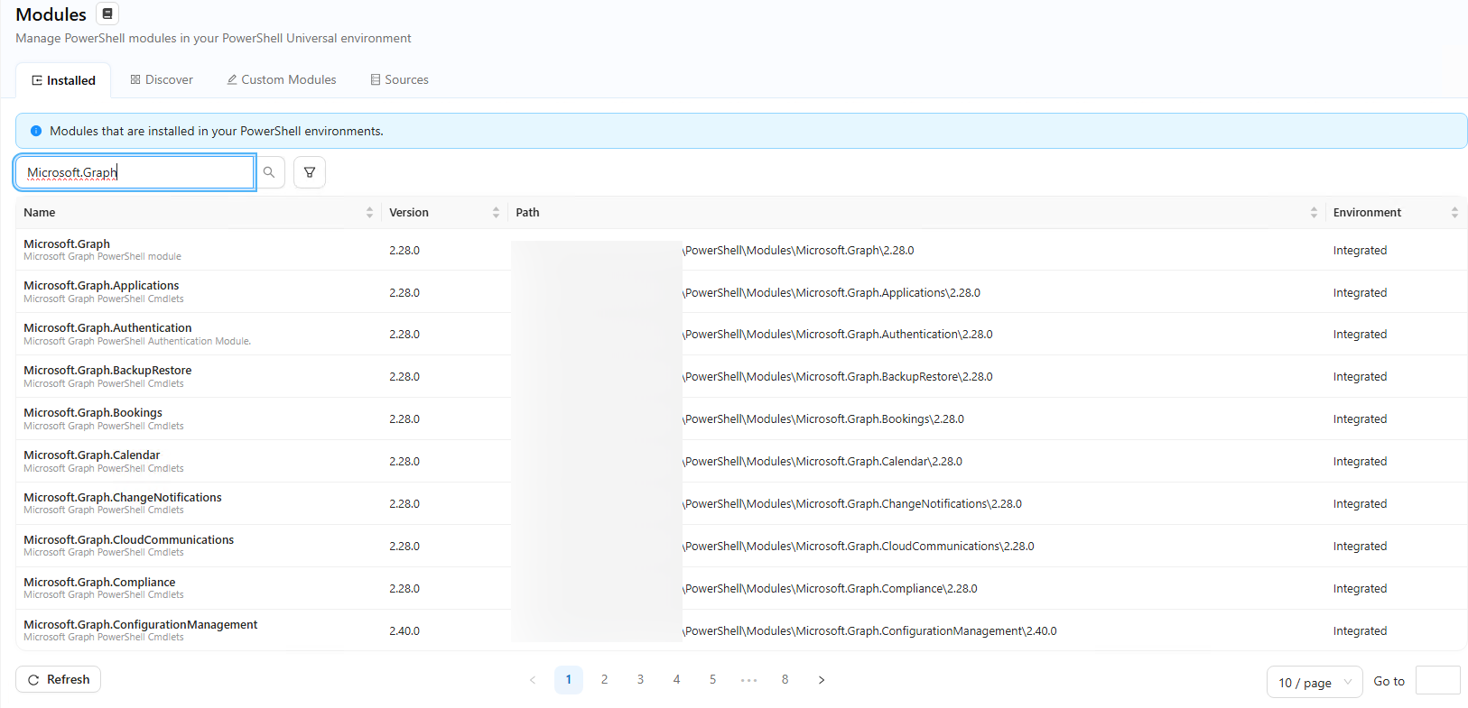Select Microsoft.Graph.Applications module name
Image resolution: width=1468 pixels, height=708 pixels.
pyautogui.click(x=101, y=286)
